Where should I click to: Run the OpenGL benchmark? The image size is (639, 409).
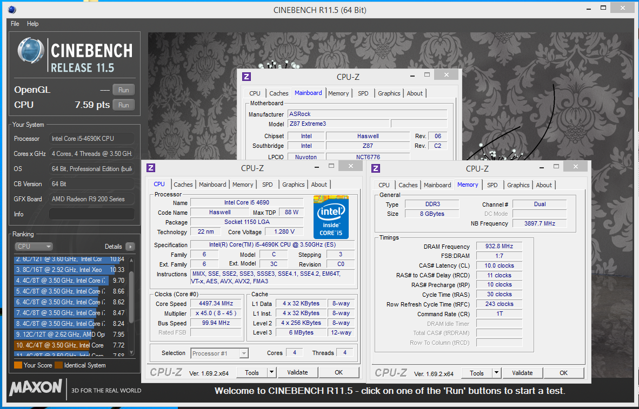[x=123, y=90]
